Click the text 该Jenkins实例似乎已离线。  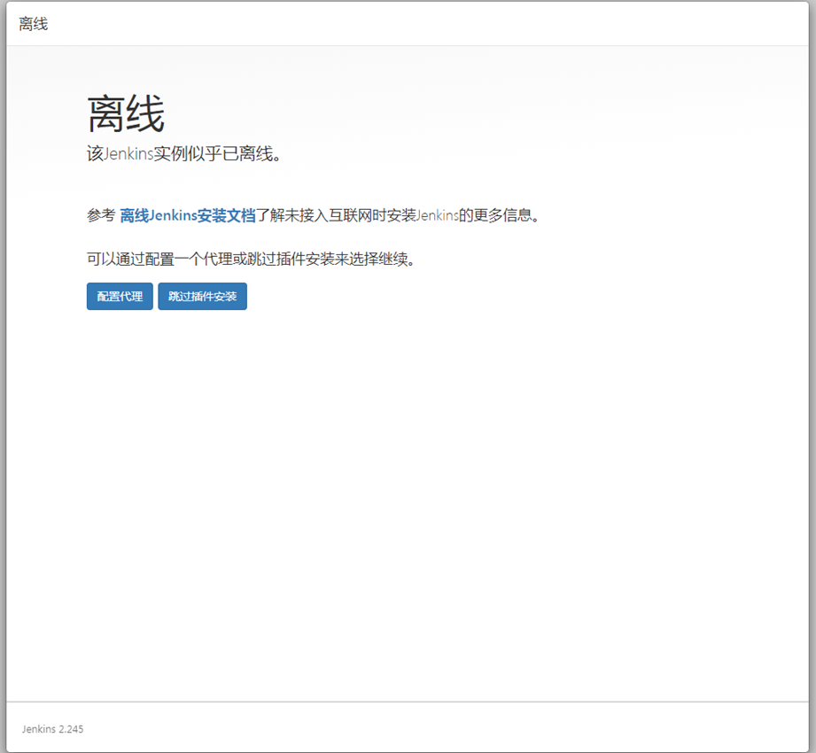(183, 154)
